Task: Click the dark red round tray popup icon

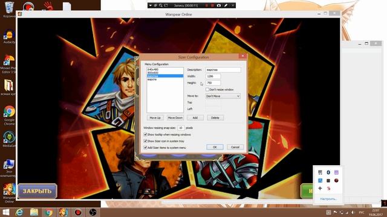Action: (x=336, y=181)
